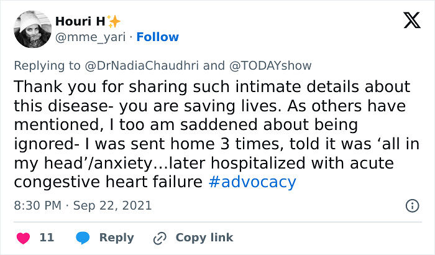The image size is (435, 255).
Task: Open Houri H's profile picture
Action: coord(30,29)
